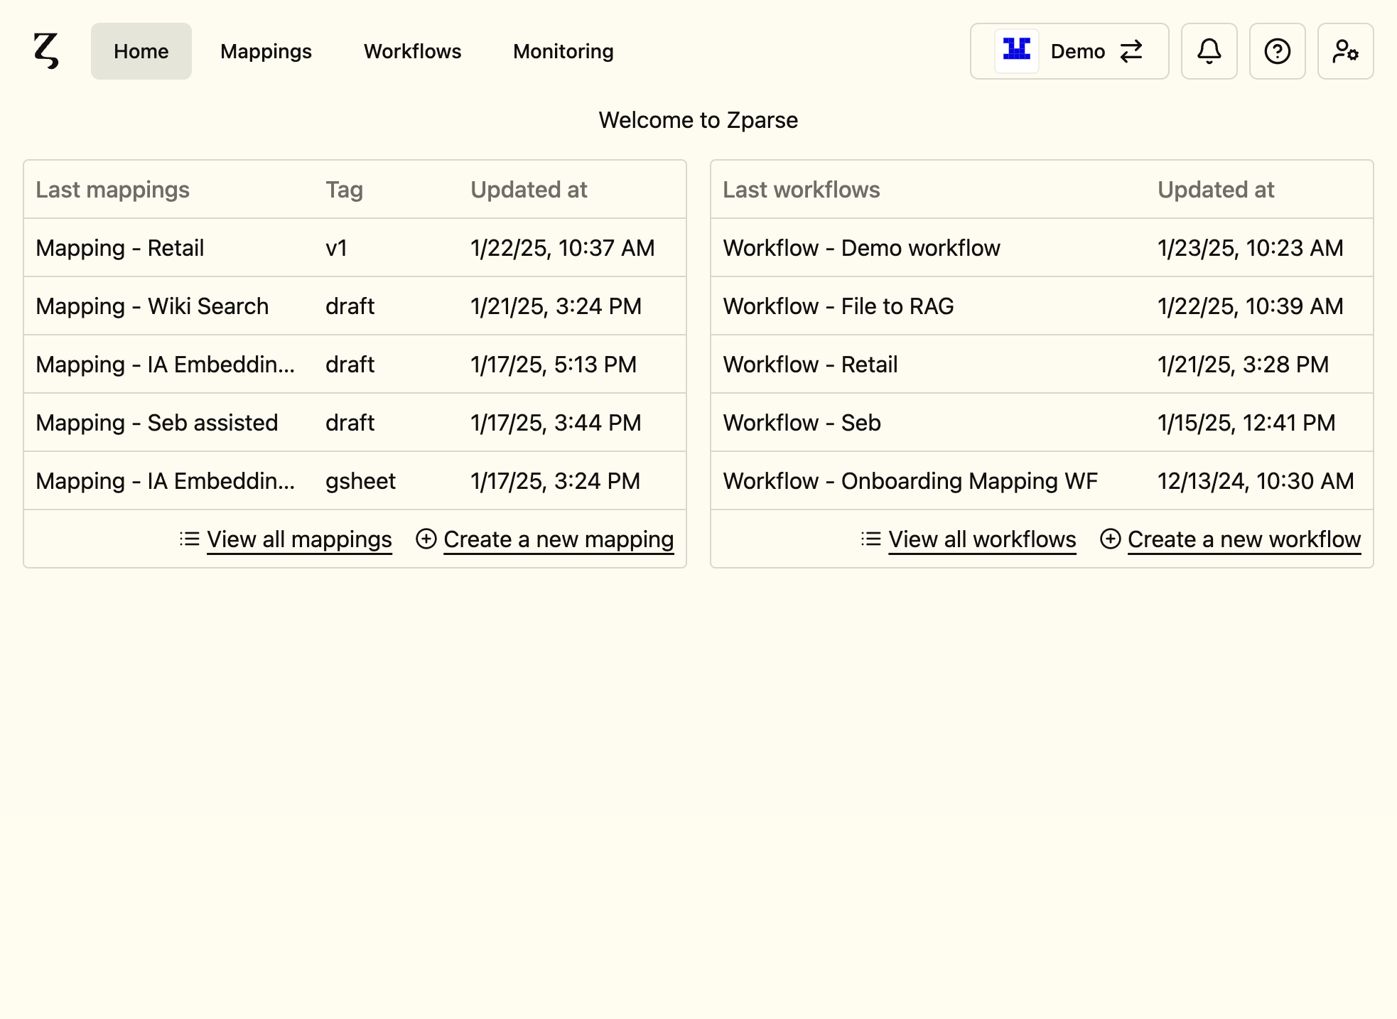Click the 12/13/24, 10:30 AM date cell
Screen dimensions: 1397x1019
tap(1256, 481)
